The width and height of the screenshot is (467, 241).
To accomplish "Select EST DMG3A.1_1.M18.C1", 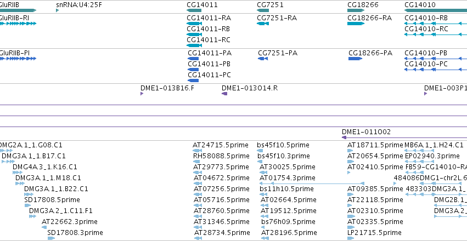I will [x=20, y=183].
